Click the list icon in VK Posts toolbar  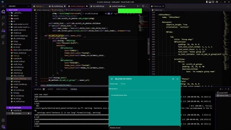[x=173, y=79]
